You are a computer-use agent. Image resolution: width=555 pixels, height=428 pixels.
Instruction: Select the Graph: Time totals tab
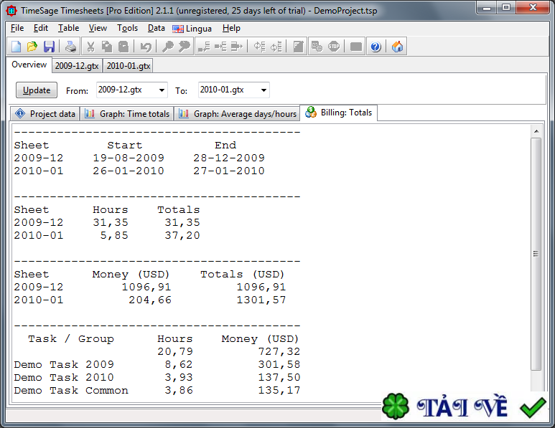click(127, 114)
